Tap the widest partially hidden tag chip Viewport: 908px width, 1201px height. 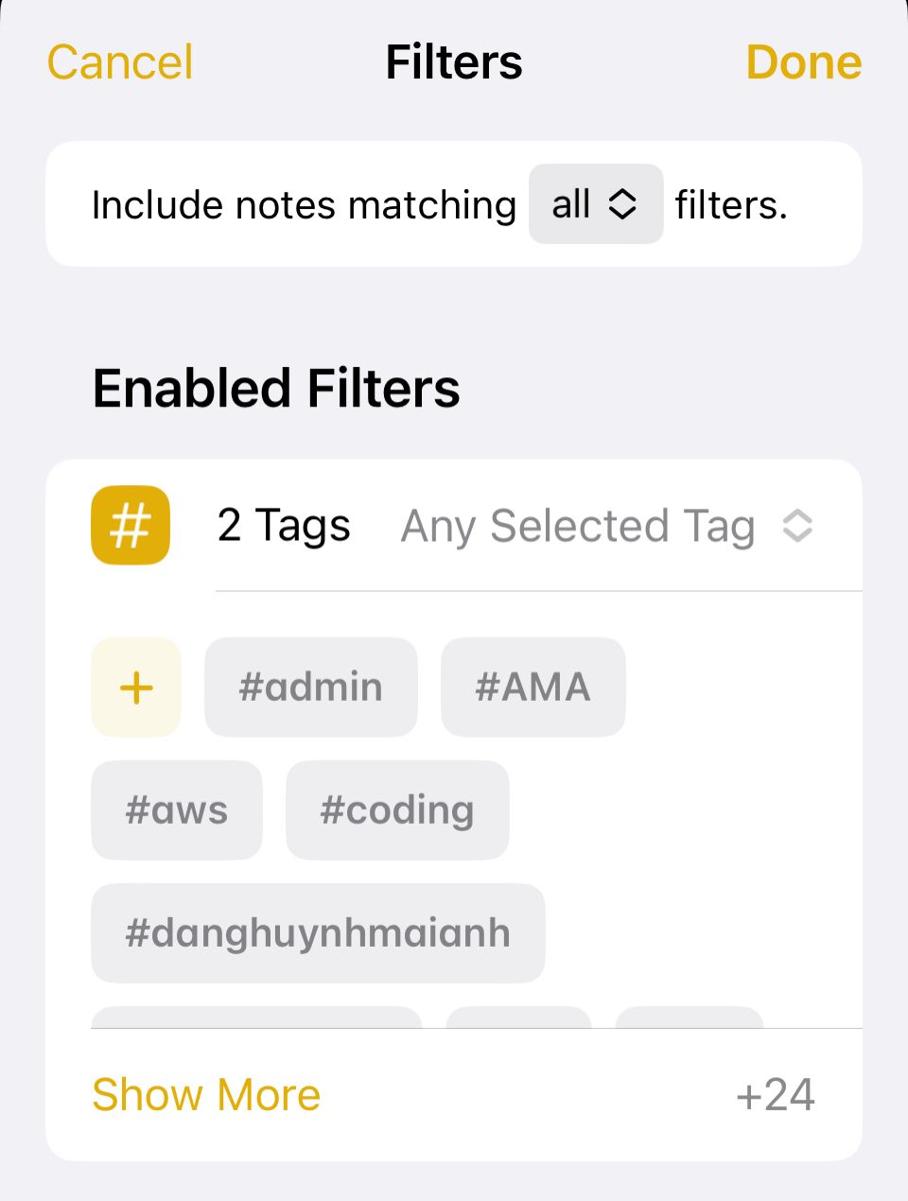[x=256, y=1018]
